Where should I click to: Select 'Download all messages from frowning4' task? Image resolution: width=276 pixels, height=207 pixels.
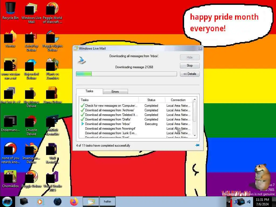(136, 129)
